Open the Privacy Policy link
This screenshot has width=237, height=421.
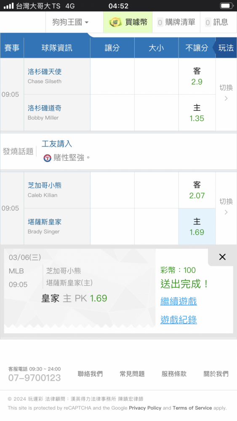(x=145, y=408)
